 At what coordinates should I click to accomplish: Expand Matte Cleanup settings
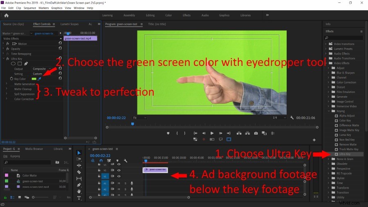tap(6, 89)
